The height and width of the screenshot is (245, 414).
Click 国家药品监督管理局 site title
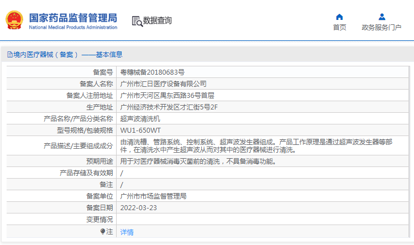pos(73,18)
